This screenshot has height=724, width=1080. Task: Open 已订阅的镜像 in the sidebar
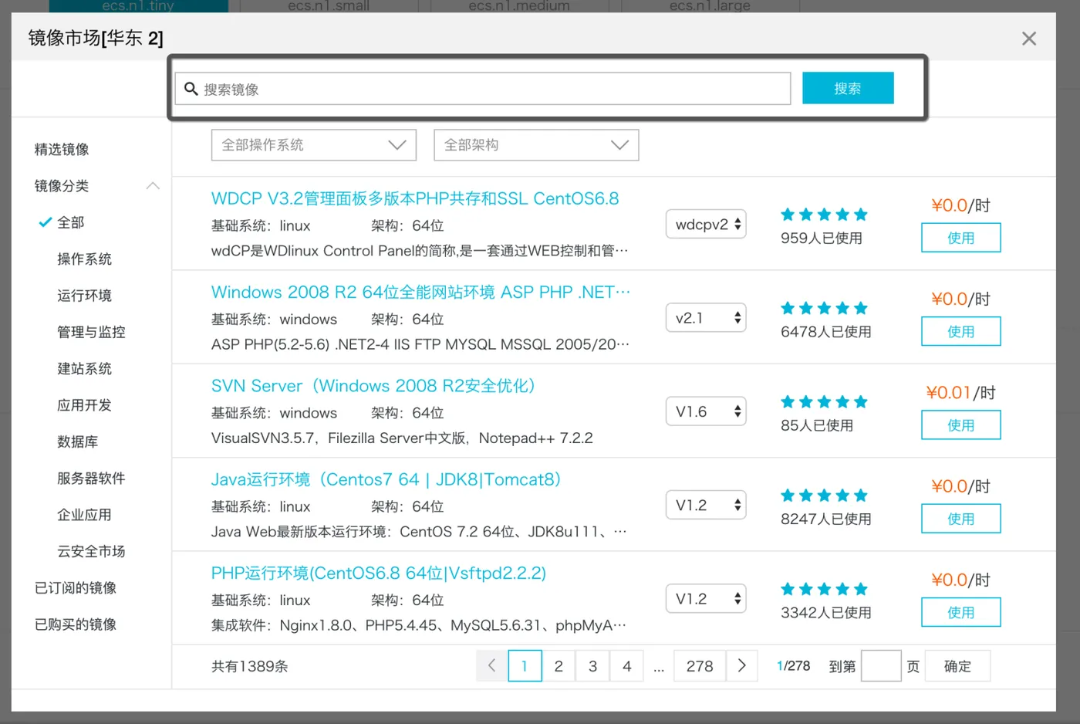pos(76,587)
